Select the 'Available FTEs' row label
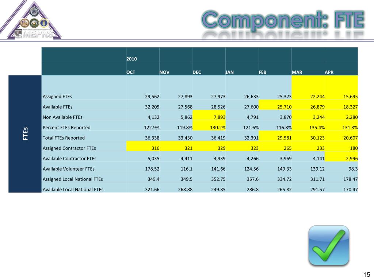The image size is (374, 280). 57,107
